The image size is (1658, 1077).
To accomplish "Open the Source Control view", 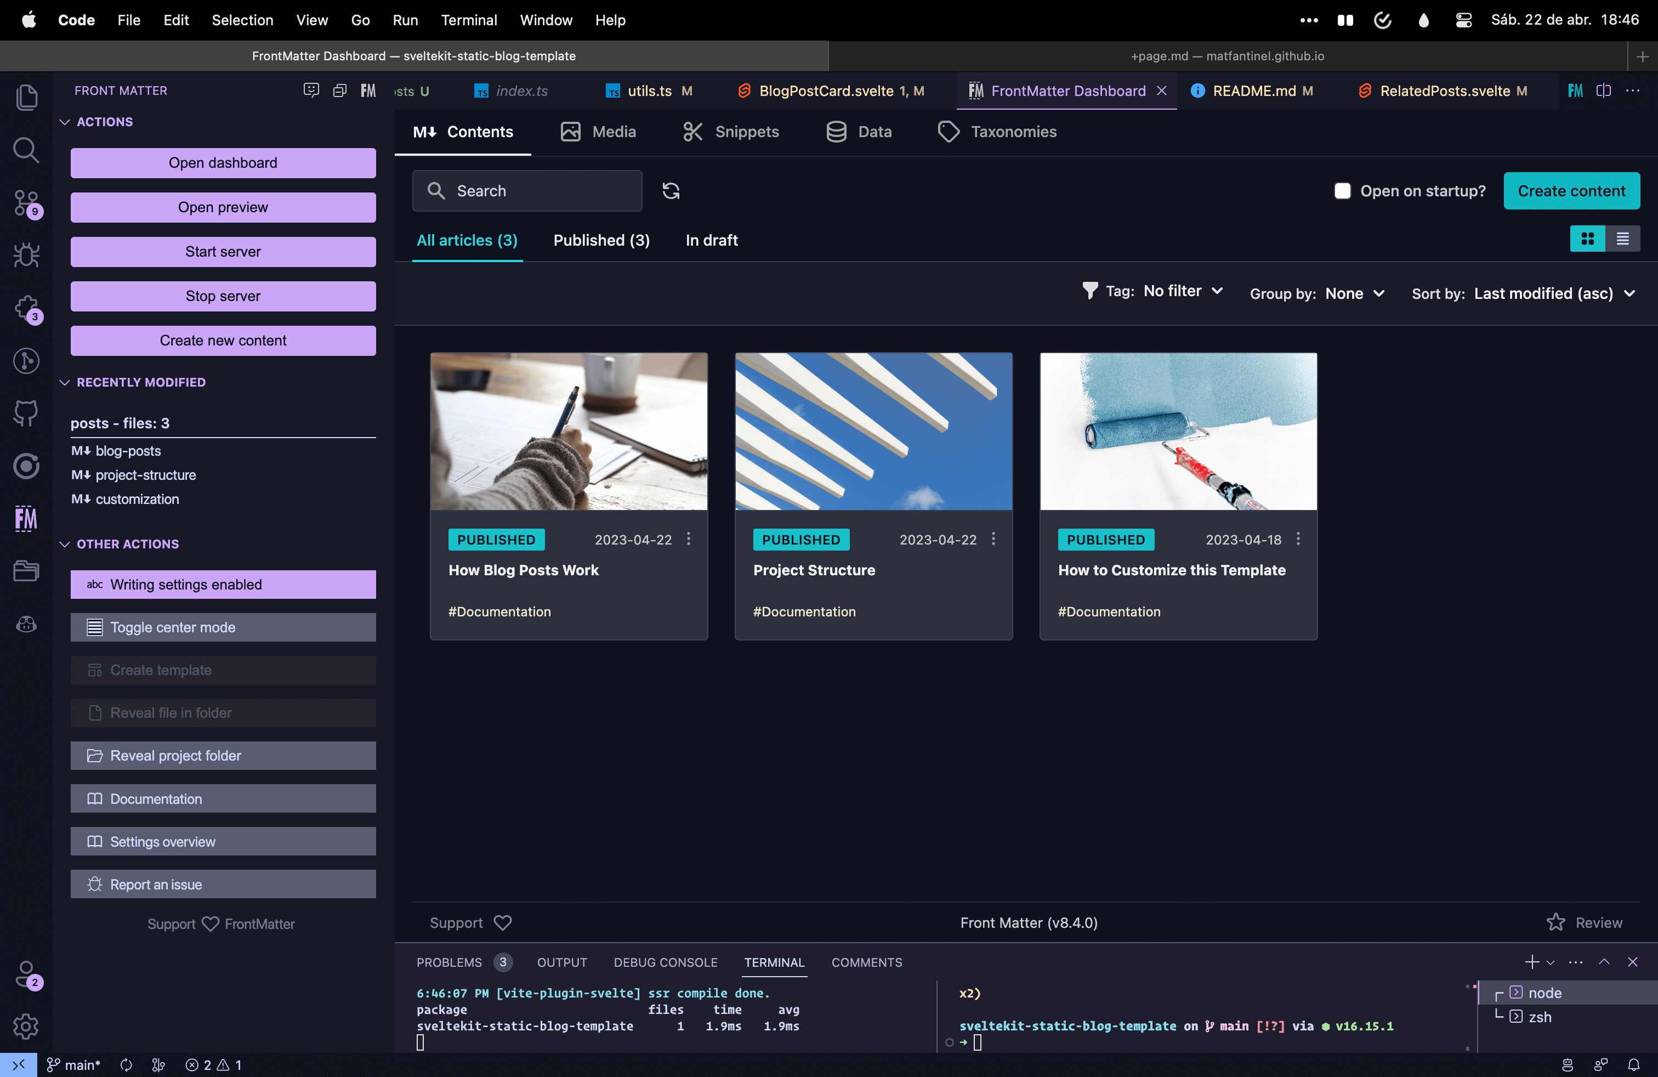I will coord(26,204).
